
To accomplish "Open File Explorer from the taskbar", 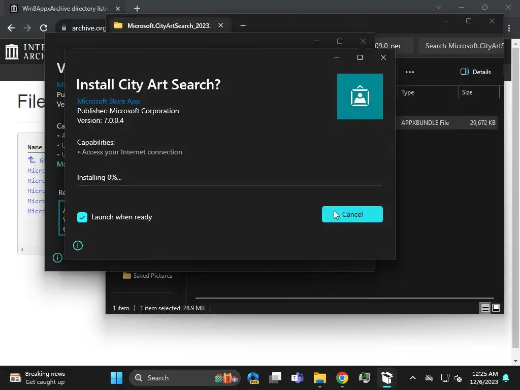I will (320, 378).
